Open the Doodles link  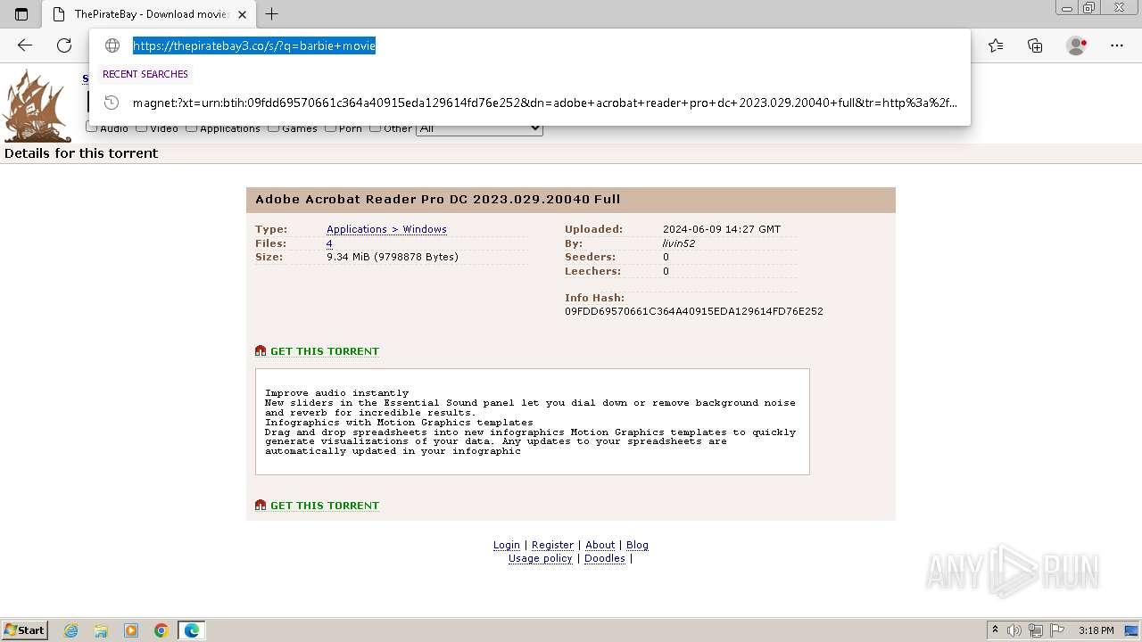pyautogui.click(x=605, y=558)
